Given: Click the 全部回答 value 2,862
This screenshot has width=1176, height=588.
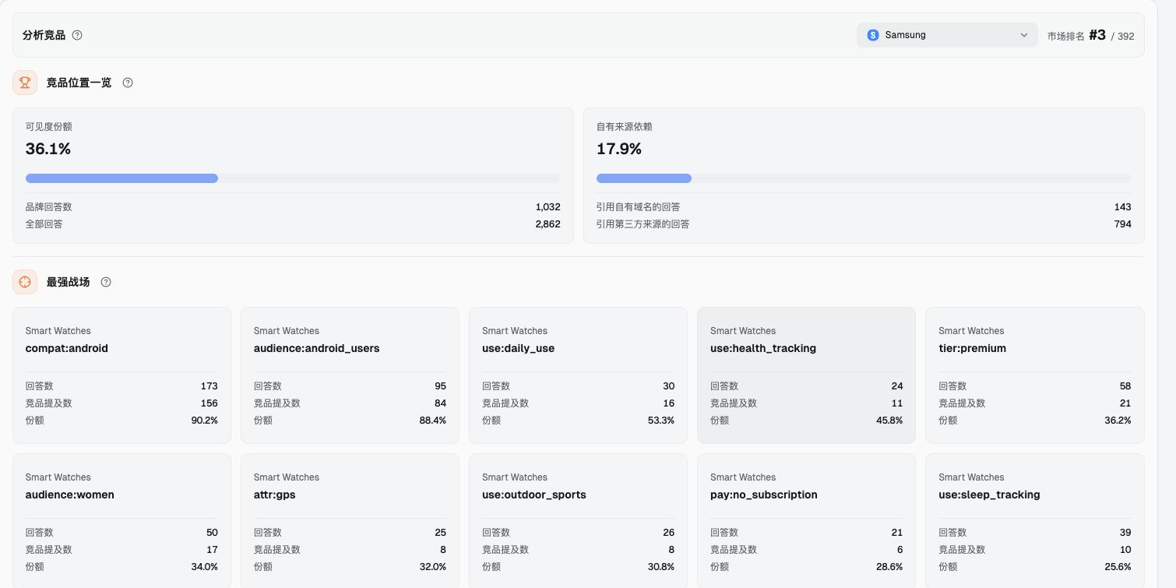Looking at the screenshot, I should click(548, 224).
